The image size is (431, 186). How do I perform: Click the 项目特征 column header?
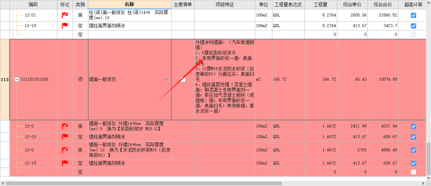pos(225,5)
